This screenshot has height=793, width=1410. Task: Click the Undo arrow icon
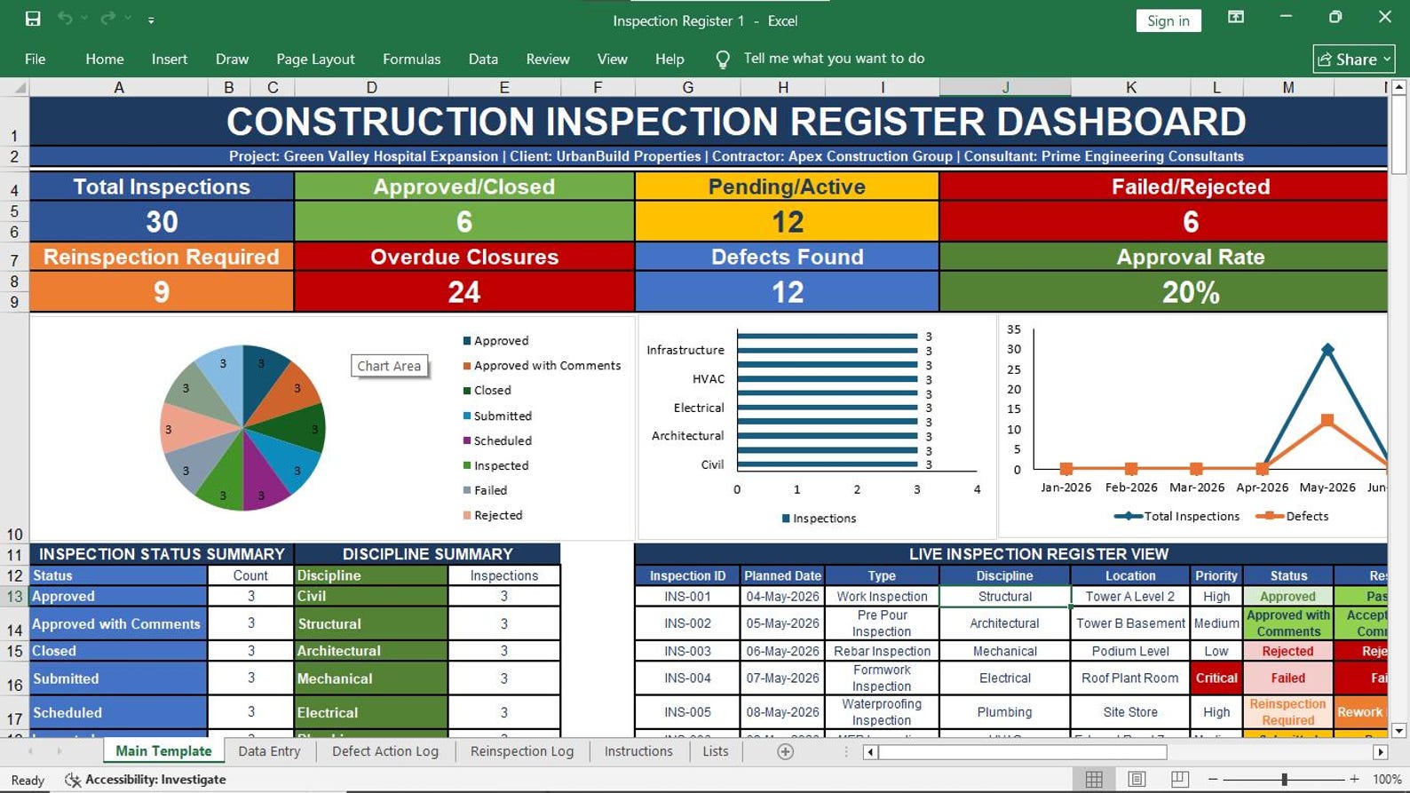(x=65, y=19)
